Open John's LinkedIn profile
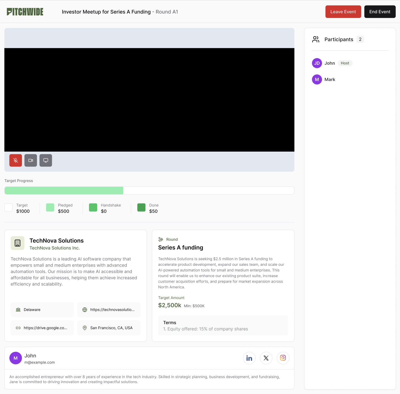 click(249, 358)
